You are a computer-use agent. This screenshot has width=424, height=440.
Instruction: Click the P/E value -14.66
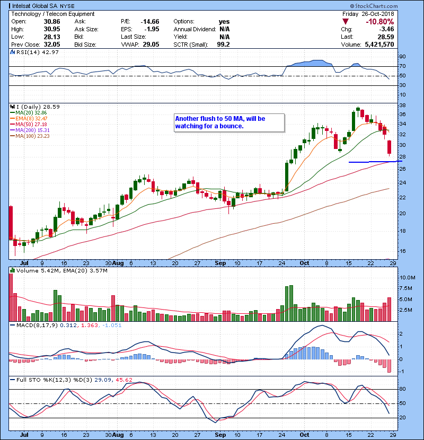(x=150, y=22)
